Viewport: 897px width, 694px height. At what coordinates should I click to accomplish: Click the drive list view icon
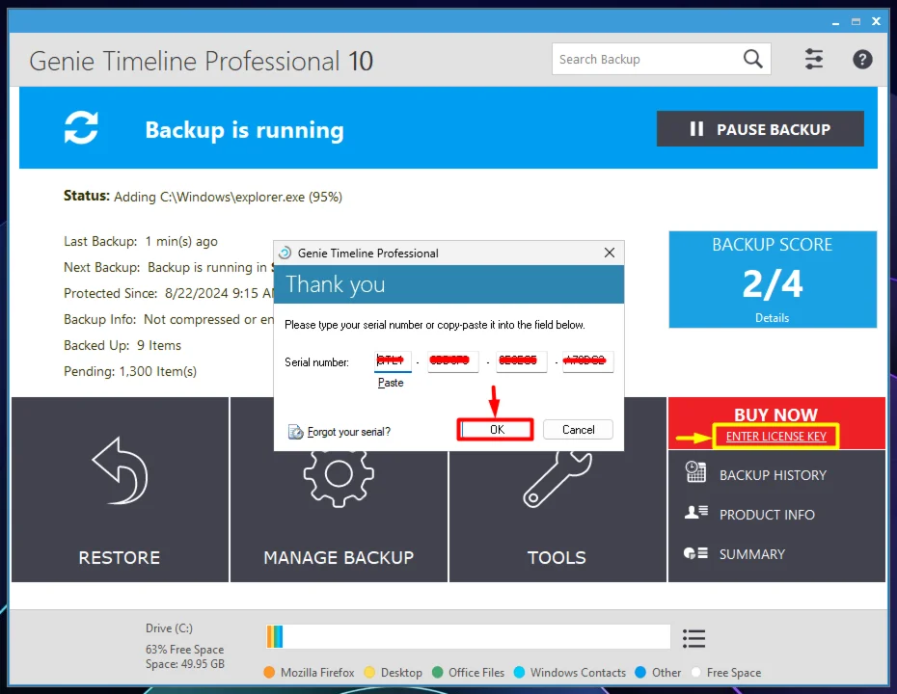tap(693, 638)
